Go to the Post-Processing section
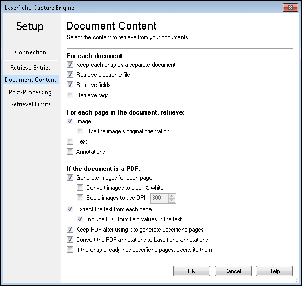This screenshot has width=302, height=286. [30, 92]
